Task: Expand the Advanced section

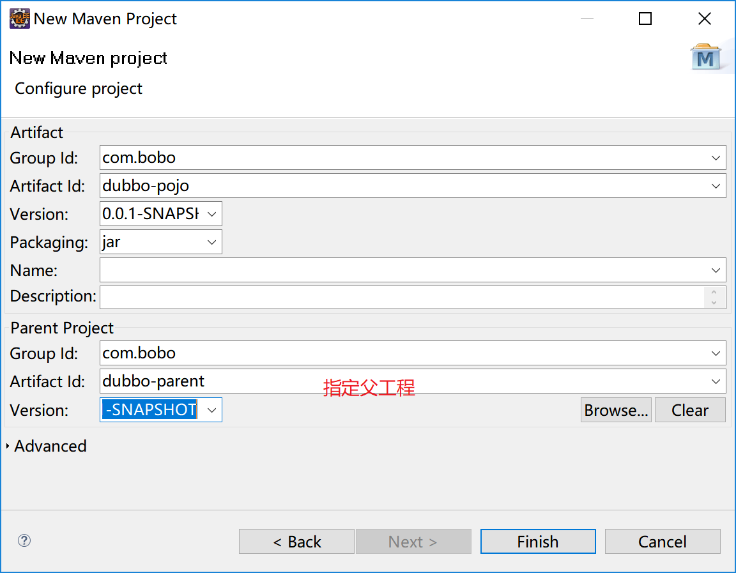Action: [8, 446]
